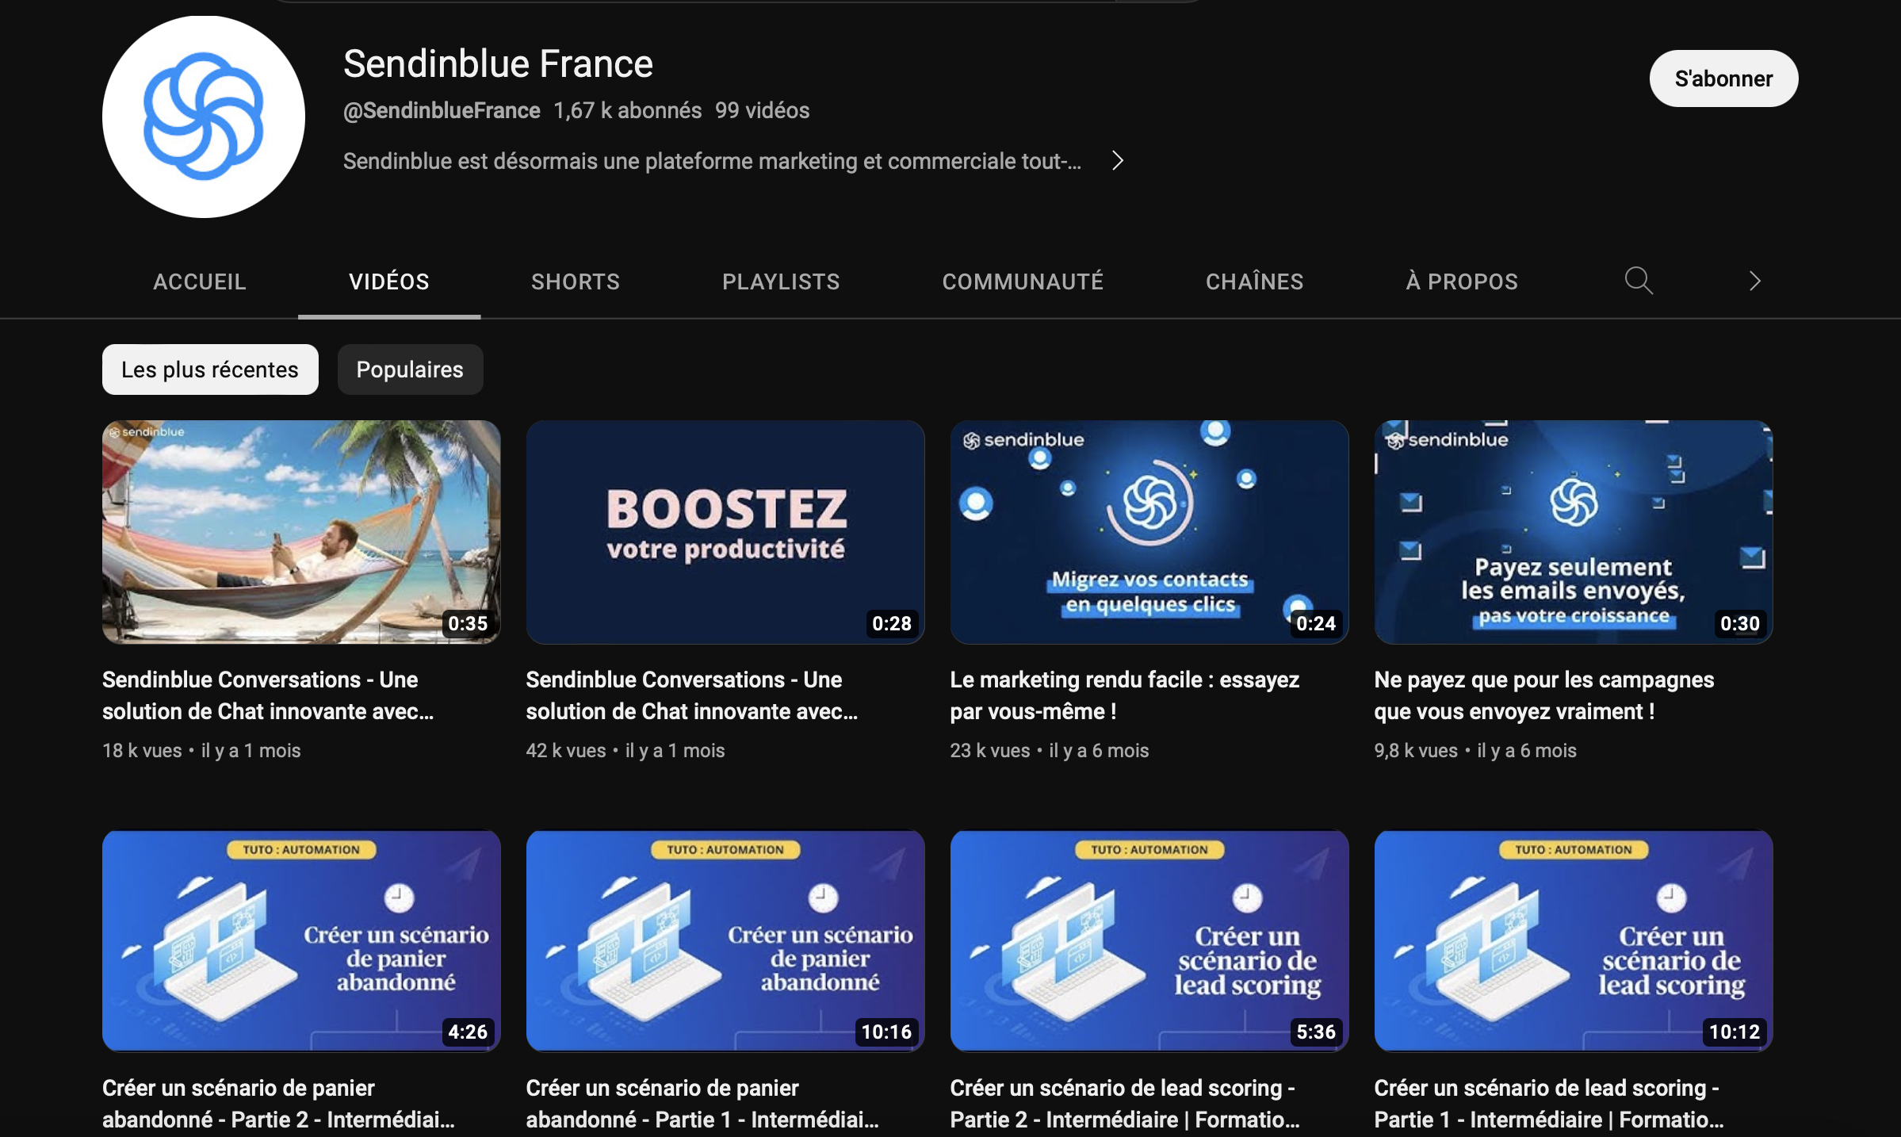Click the 99 vidéos count
Image resolution: width=1901 pixels, height=1137 pixels.
(762, 110)
